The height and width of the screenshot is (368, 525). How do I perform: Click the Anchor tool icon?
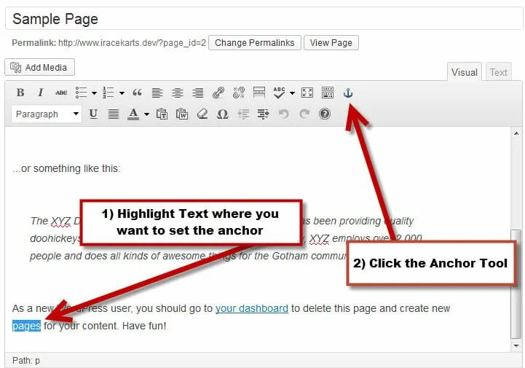(x=348, y=93)
